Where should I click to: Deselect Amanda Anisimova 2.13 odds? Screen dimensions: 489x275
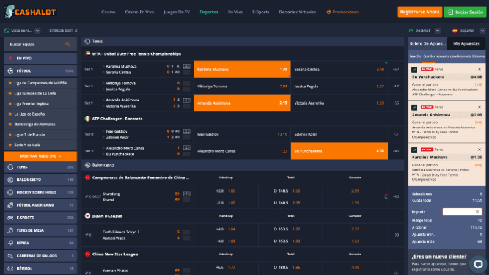click(x=242, y=103)
